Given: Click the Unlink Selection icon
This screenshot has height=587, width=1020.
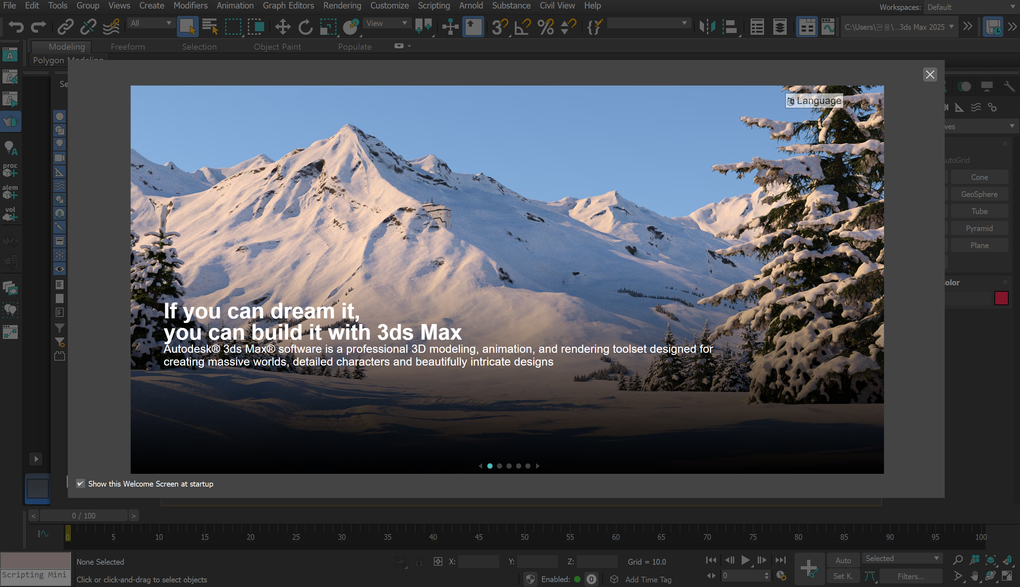Looking at the screenshot, I should tap(88, 27).
